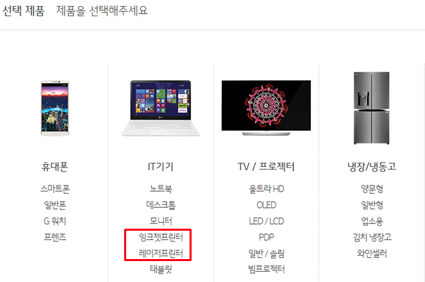Open the 냉장/냉동고 category heading
This screenshot has width=425, height=282.
372,167
